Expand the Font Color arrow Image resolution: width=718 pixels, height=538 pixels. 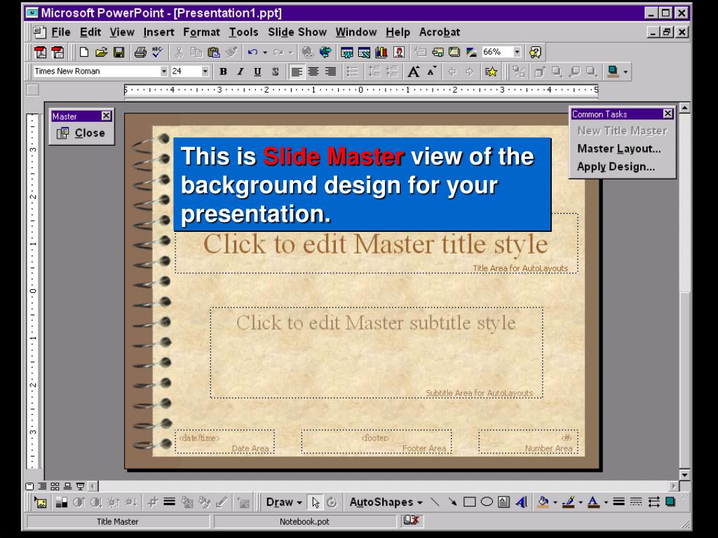[606, 502]
